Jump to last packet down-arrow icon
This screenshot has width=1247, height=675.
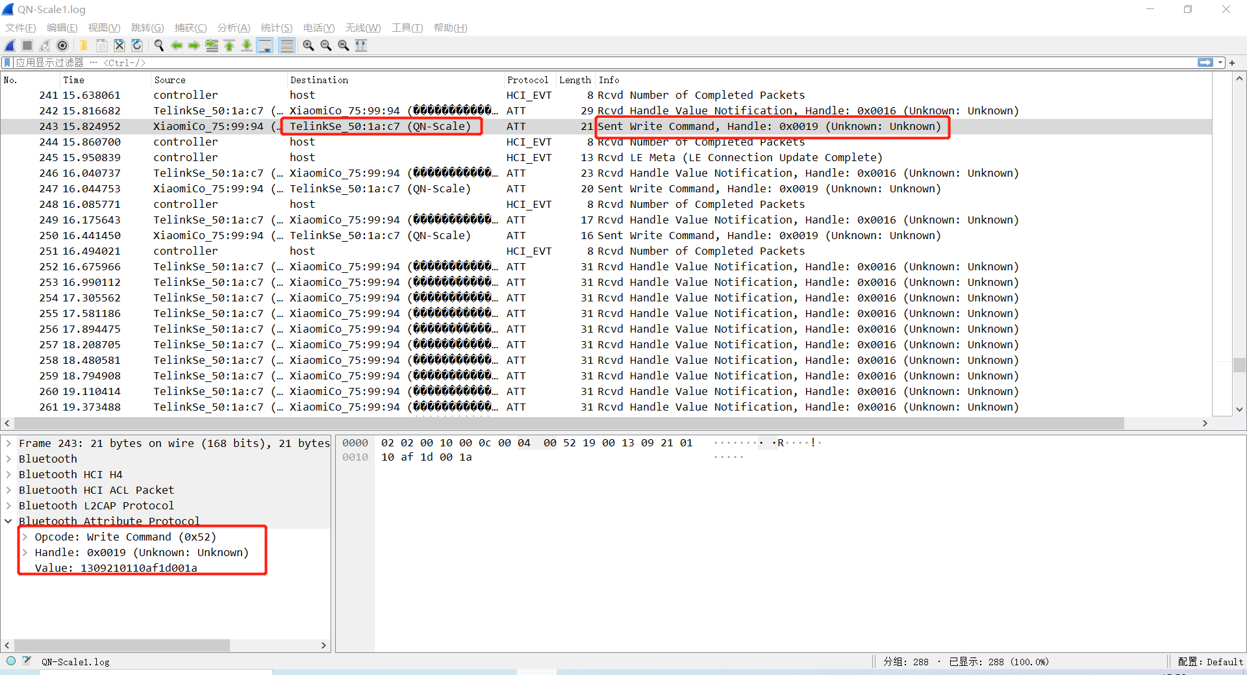[247, 45]
